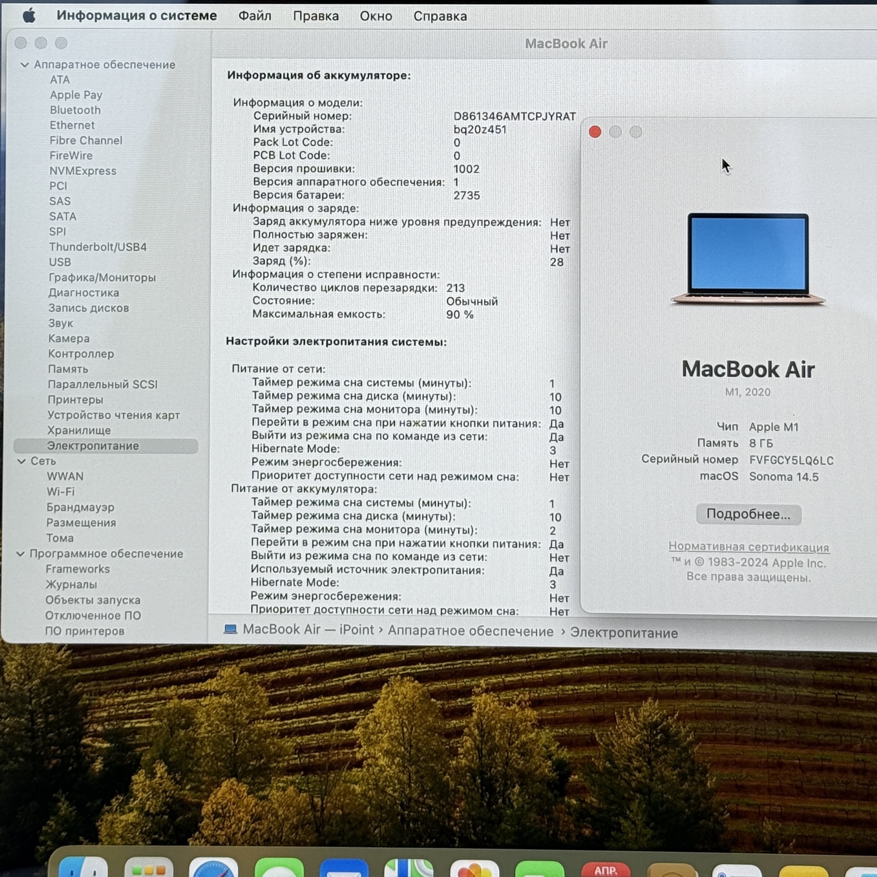
Task: Select Отключенное ПО in the sidebar
Action: pyautogui.click(x=93, y=616)
